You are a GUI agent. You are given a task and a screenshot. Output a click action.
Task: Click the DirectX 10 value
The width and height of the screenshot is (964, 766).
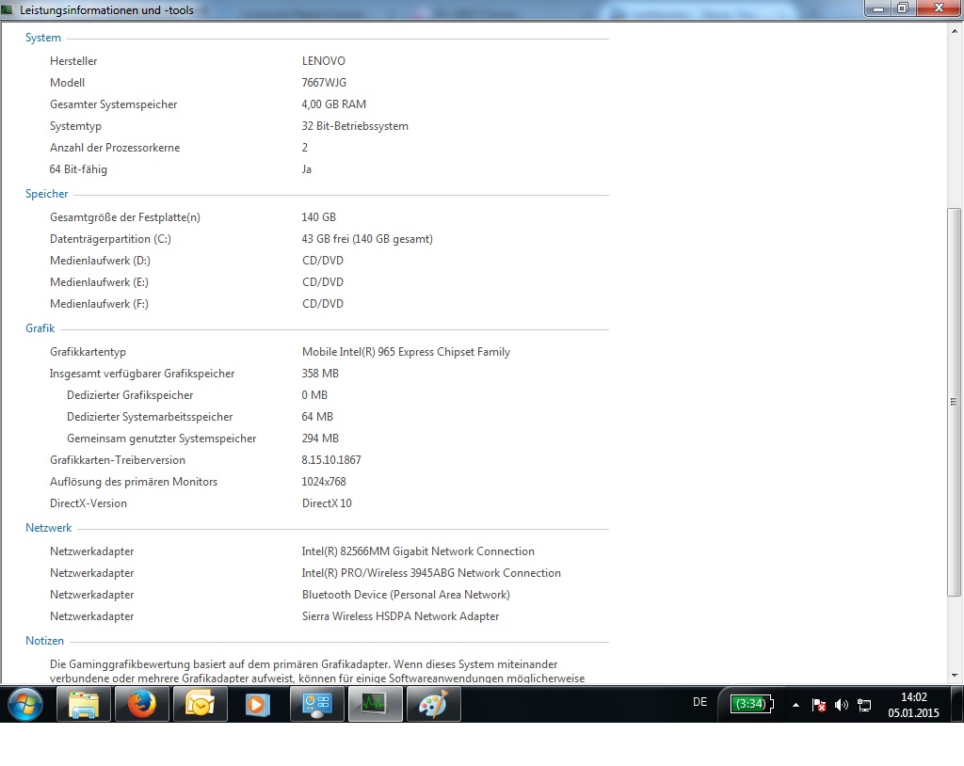327,503
